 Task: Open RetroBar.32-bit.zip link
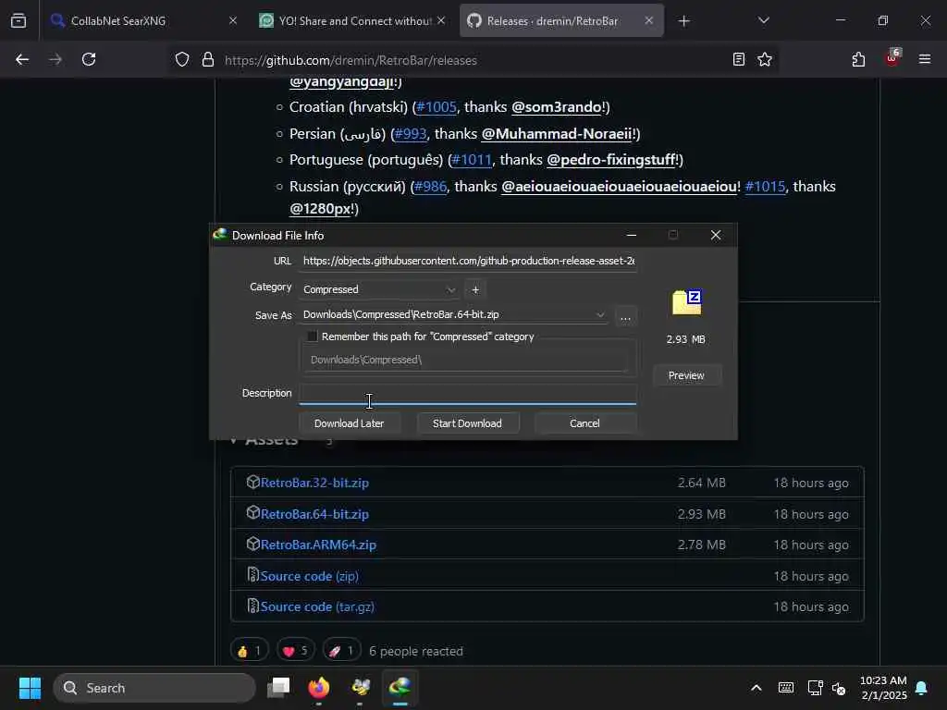[314, 483]
